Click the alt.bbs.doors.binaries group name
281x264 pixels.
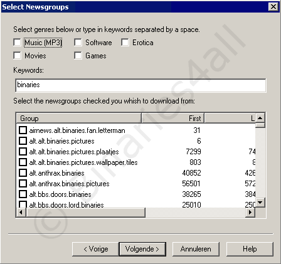click(60, 194)
